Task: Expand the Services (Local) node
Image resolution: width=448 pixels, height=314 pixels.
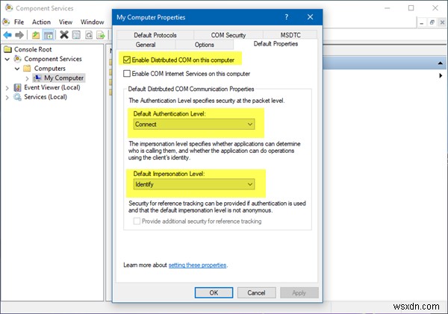Action: point(7,98)
